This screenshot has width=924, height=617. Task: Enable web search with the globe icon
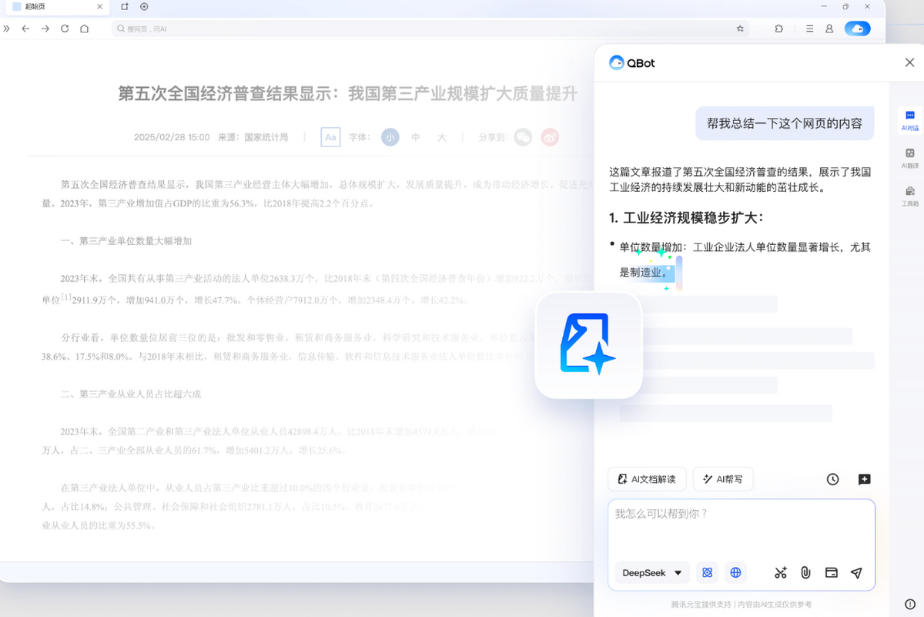pos(735,573)
